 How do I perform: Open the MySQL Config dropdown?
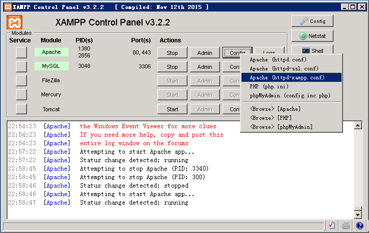point(231,67)
